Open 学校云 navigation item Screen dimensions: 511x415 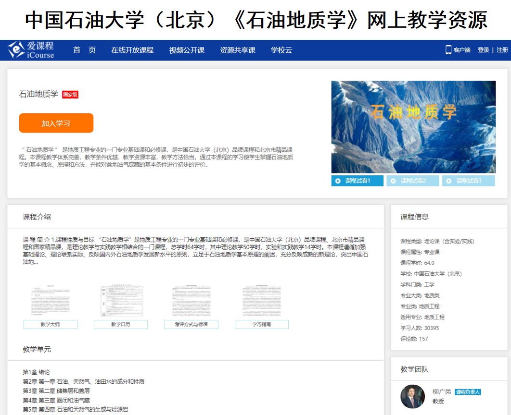point(281,50)
